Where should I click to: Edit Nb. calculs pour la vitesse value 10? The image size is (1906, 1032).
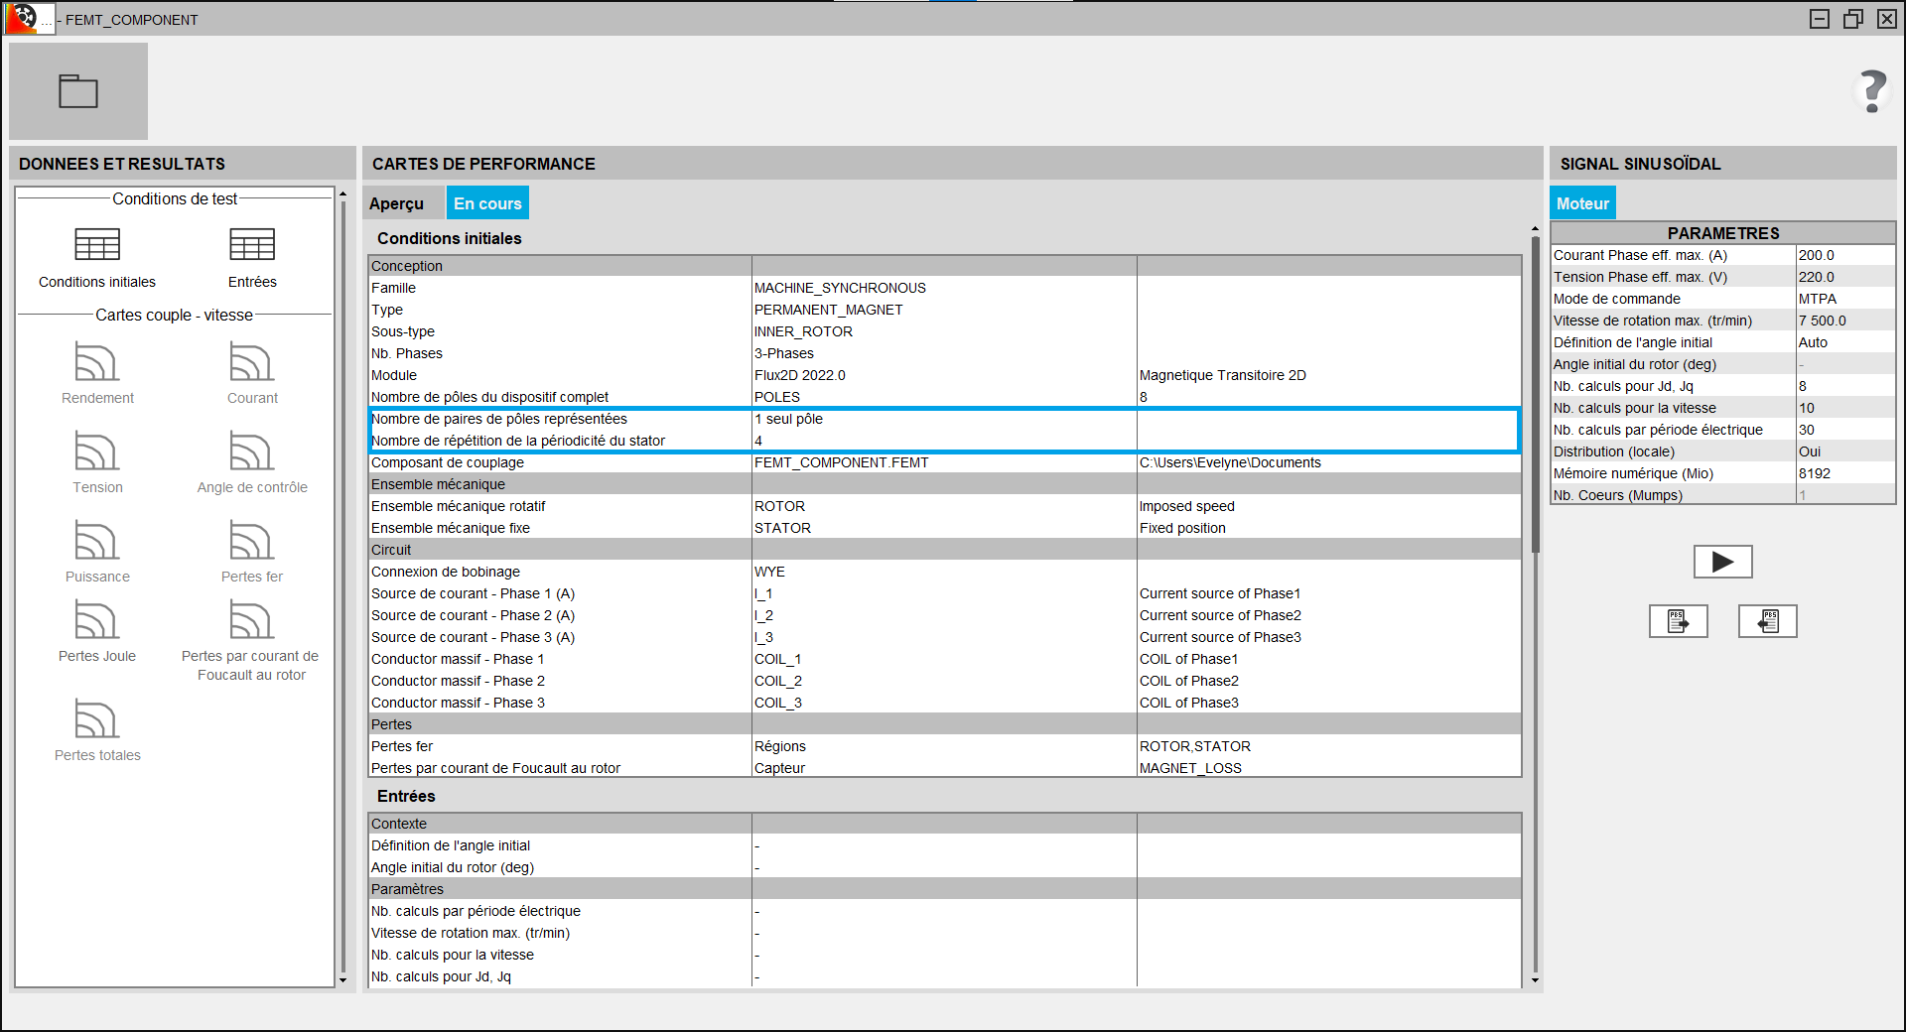click(x=1845, y=408)
